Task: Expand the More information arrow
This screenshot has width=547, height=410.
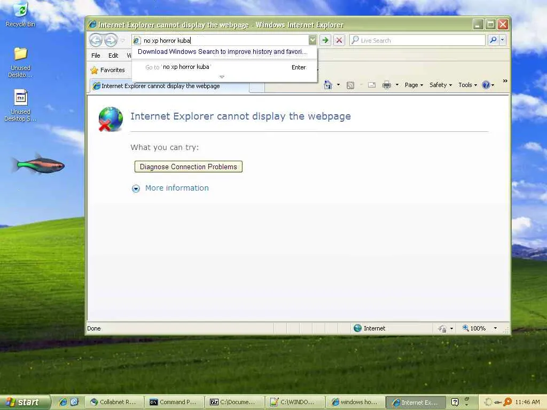Action: 136,188
